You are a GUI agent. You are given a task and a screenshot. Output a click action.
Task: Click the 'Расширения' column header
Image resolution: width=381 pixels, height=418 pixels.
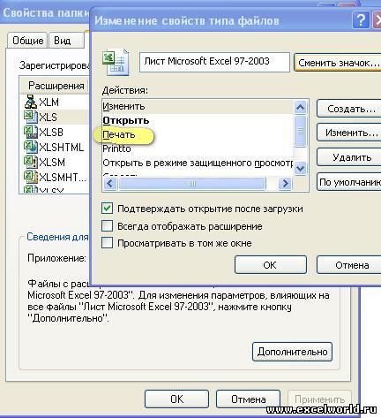56,86
